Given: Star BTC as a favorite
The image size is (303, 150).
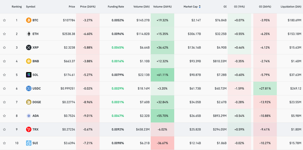Looking at the screenshot, I should (x=4, y=20).
